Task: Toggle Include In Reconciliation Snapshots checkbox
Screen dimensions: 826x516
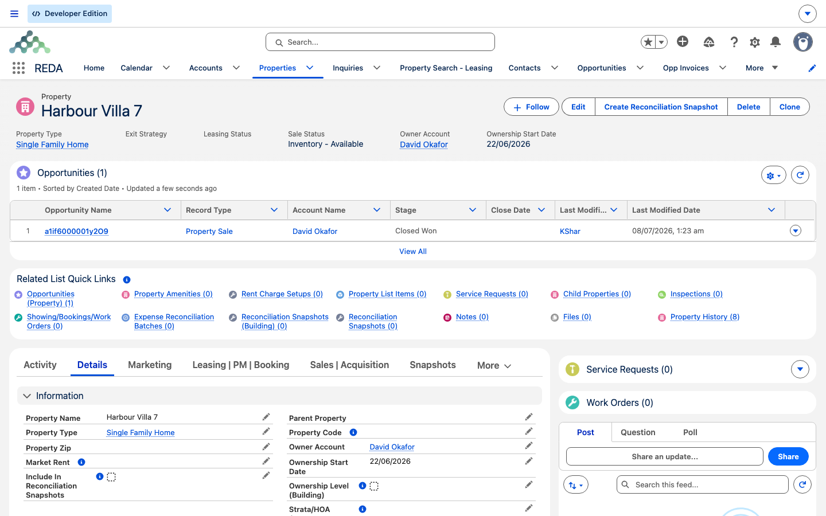Action: click(x=111, y=477)
